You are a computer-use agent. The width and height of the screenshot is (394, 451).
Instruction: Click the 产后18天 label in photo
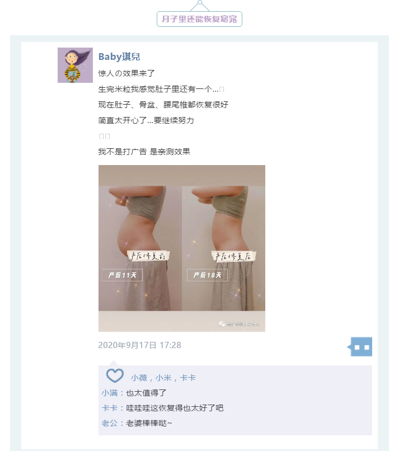coord(207,275)
